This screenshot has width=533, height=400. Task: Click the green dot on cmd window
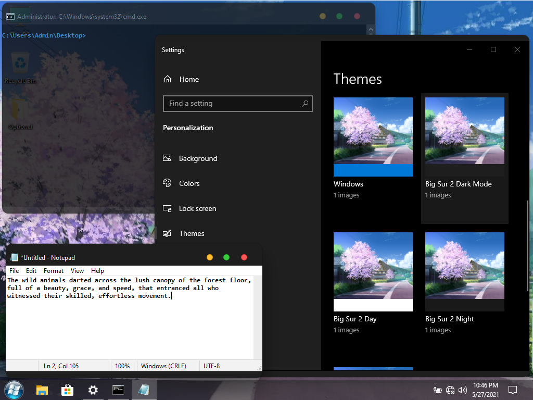pyautogui.click(x=339, y=16)
